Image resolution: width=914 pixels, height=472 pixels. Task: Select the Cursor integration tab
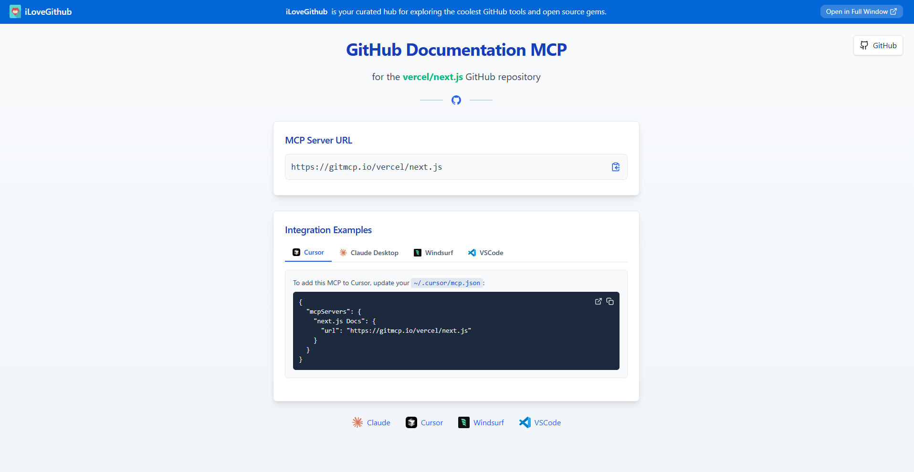(308, 253)
